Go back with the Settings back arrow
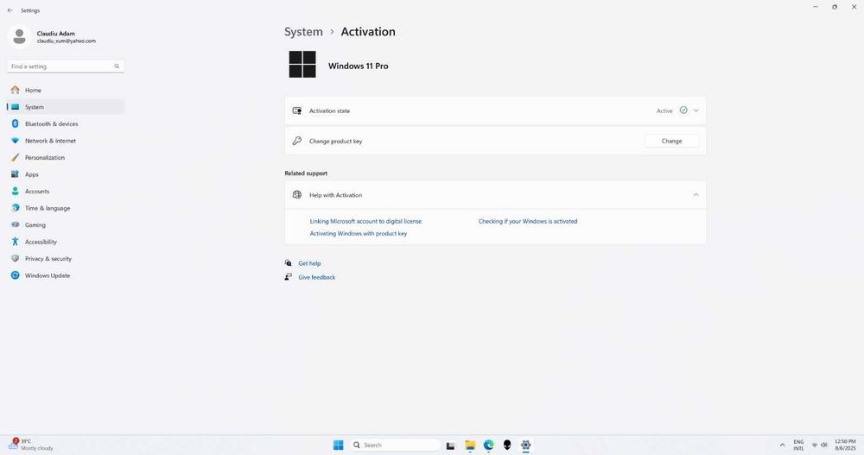 point(10,10)
